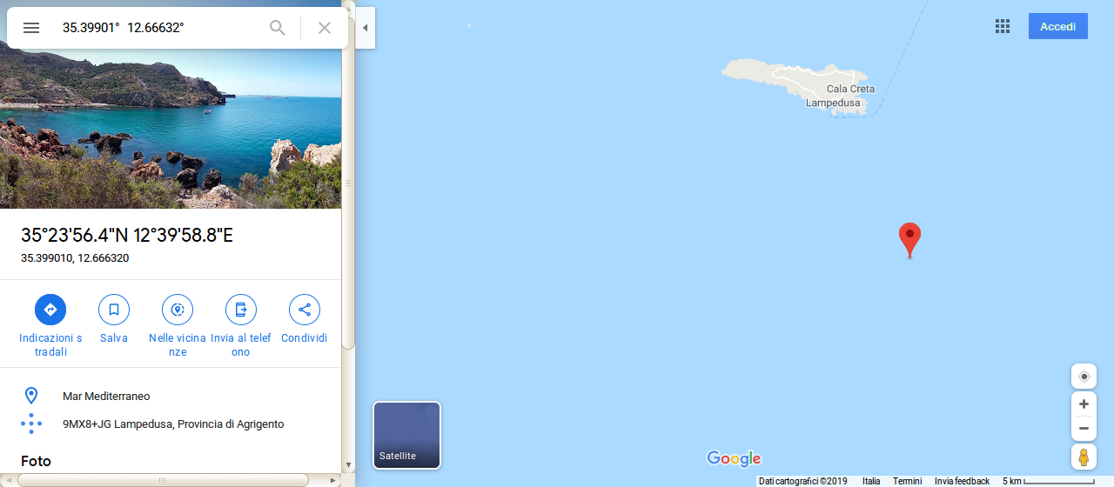Click the Accedi sign-in button
This screenshot has width=1114, height=487.
1058,26
